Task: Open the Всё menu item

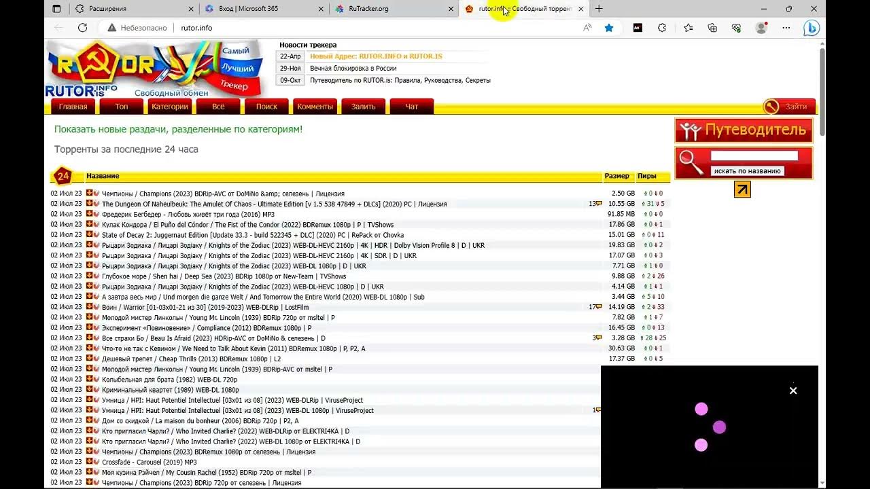Action: click(218, 107)
